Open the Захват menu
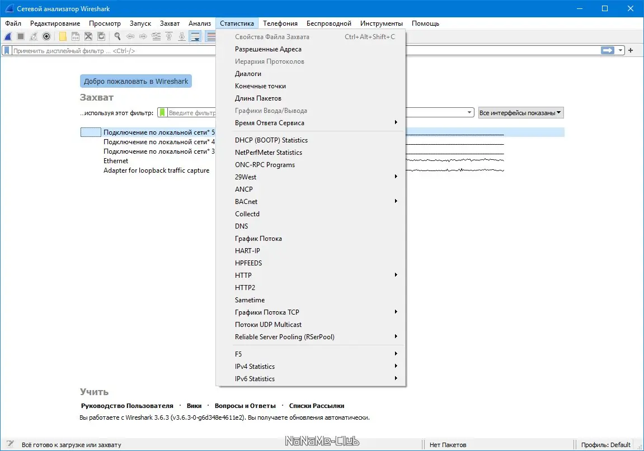Image resolution: width=644 pixels, height=451 pixels. tap(170, 23)
